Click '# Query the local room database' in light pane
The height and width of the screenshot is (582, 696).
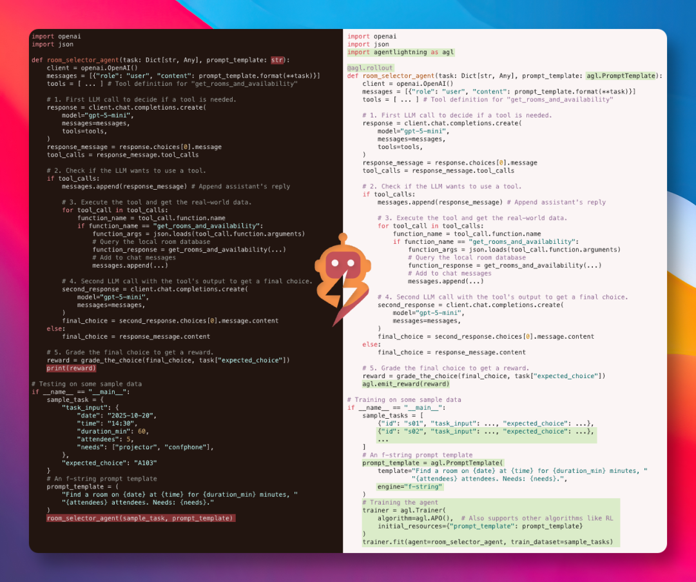(467, 257)
